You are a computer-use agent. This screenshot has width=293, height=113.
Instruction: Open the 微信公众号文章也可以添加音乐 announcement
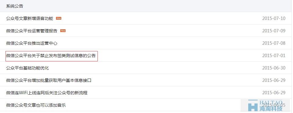[x=36, y=105]
